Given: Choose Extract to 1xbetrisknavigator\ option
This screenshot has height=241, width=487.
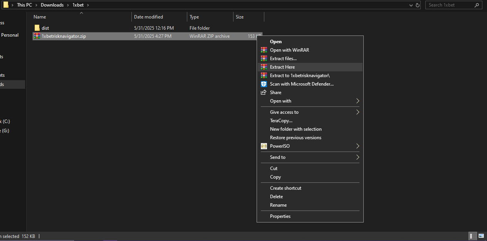Looking at the screenshot, I should click(299, 76).
